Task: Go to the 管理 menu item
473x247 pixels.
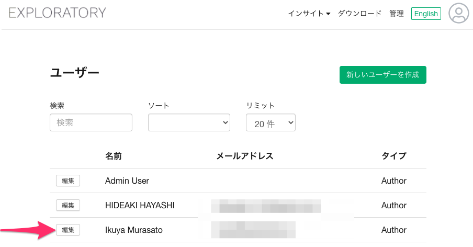Action: [x=397, y=14]
